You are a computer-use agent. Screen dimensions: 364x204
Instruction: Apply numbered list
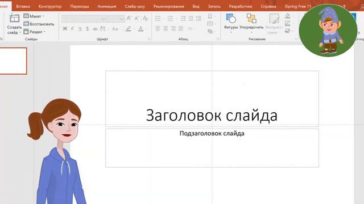coord(171,19)
